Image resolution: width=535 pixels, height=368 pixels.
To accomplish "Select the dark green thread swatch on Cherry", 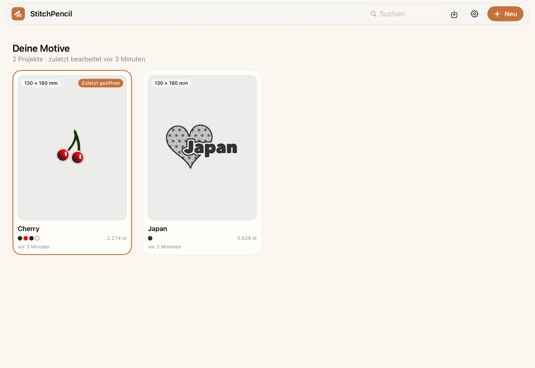I will click(20, 238).
